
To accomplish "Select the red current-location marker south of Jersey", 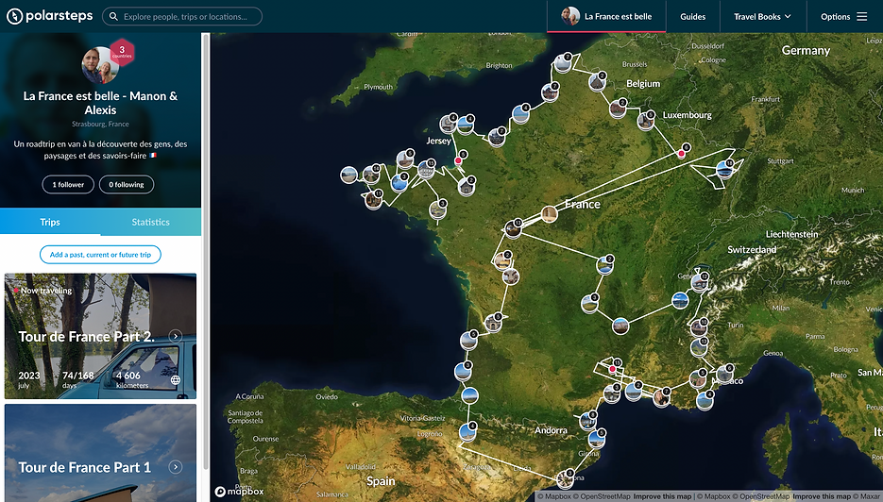I will click(458, 161).
